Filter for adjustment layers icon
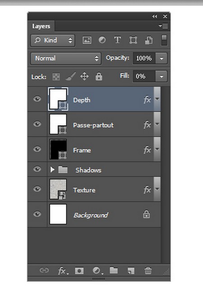Viewport: 203px width, 290px height. coord(102,40)
